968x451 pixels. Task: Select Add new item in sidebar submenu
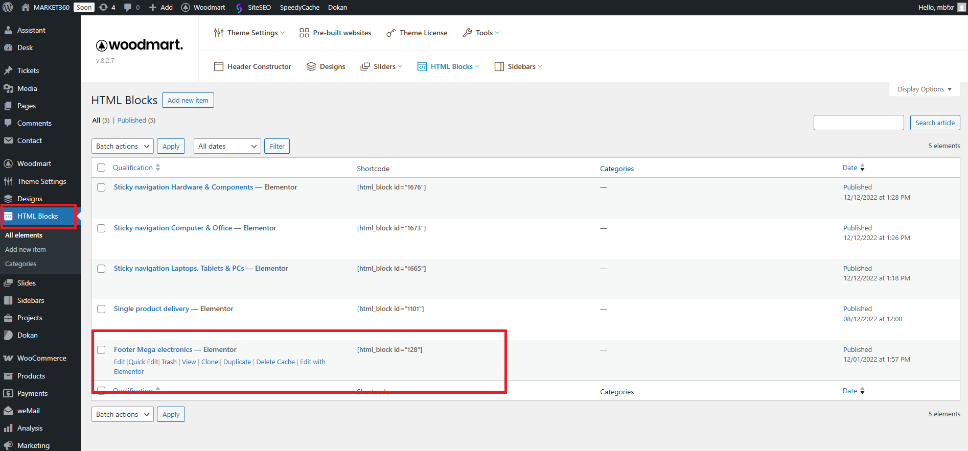click(26, 249)
